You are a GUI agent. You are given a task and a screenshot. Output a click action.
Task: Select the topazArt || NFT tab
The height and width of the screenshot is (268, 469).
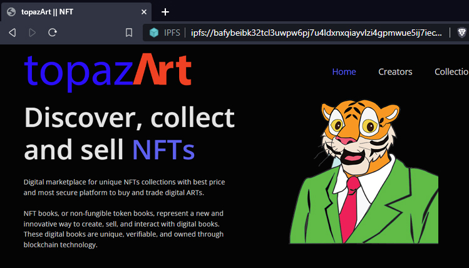[76, 12]
